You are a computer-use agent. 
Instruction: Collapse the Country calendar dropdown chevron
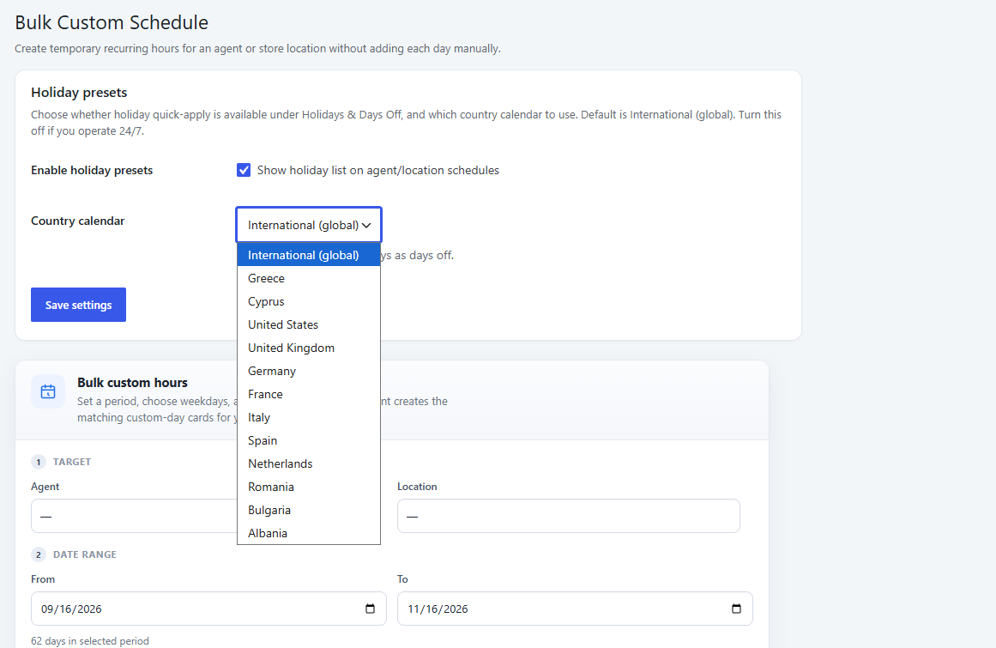tap(366, 226)
